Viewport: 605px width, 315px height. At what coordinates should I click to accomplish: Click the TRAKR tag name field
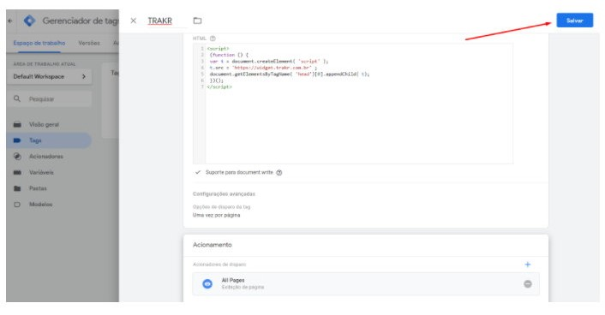click(166, 21)
